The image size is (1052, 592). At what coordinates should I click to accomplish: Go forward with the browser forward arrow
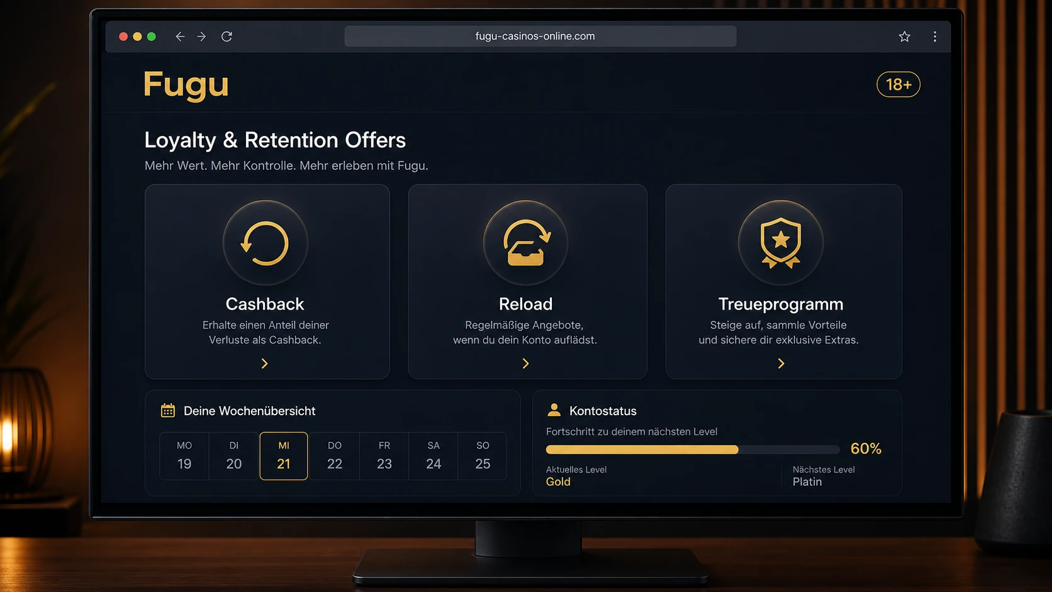pyautogui.click(x=201, y=36)
